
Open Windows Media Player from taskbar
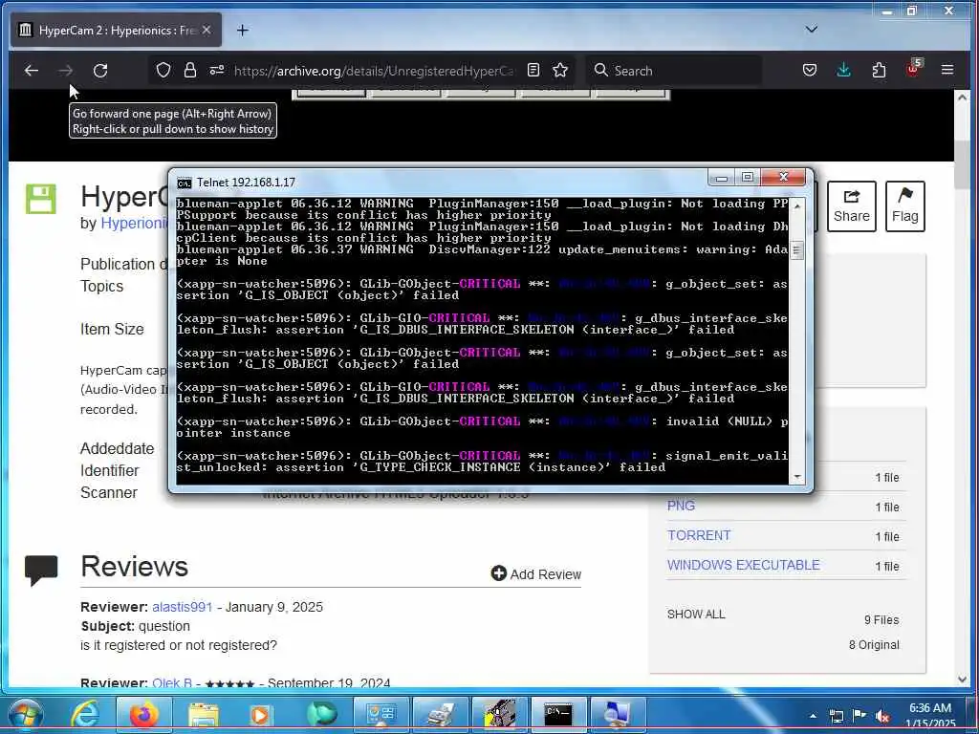(260, 715)
